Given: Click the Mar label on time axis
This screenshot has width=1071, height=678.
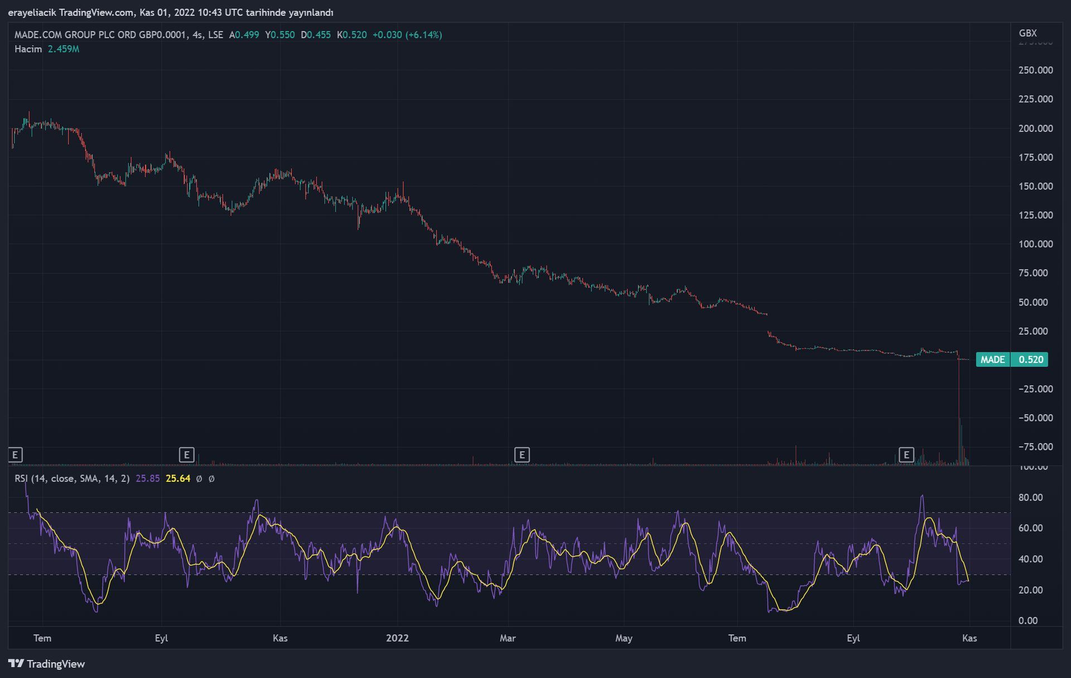Looking at the screenshot, I should pos(508,638).
